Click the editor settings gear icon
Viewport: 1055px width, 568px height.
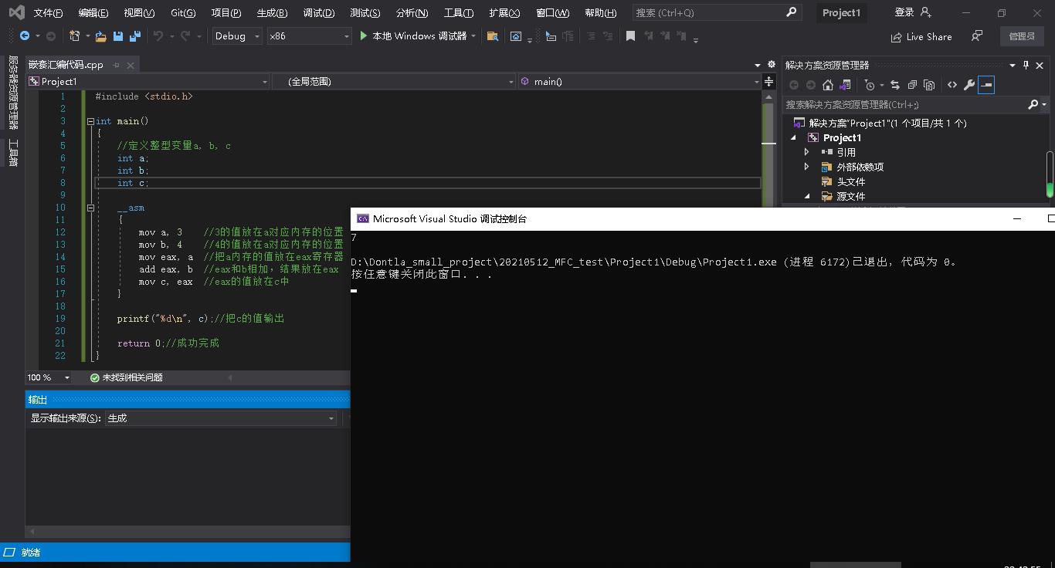point(771,65)
